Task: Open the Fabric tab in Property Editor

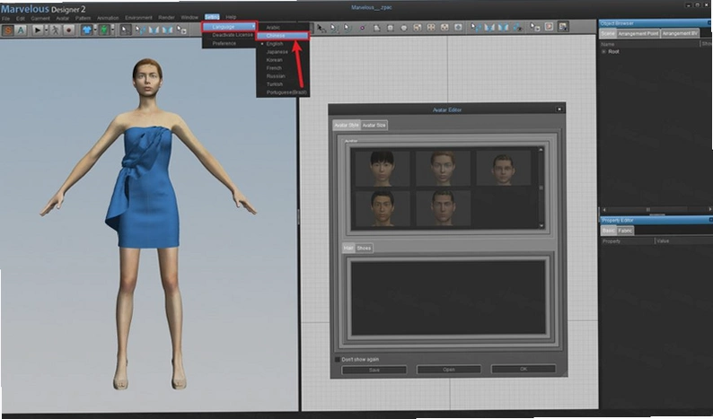Action: point(625,231)
